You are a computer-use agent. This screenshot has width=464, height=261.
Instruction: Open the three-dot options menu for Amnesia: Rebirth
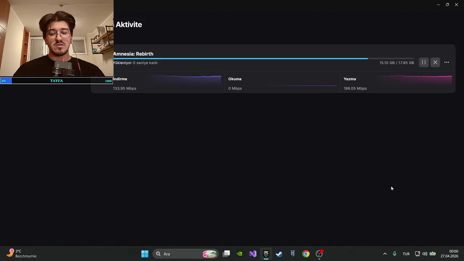tap(447, 62)
